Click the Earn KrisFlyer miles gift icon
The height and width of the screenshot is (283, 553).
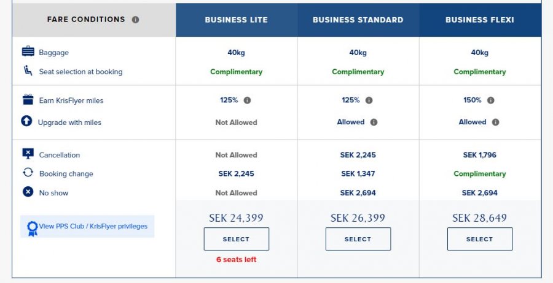coord(28,100)
